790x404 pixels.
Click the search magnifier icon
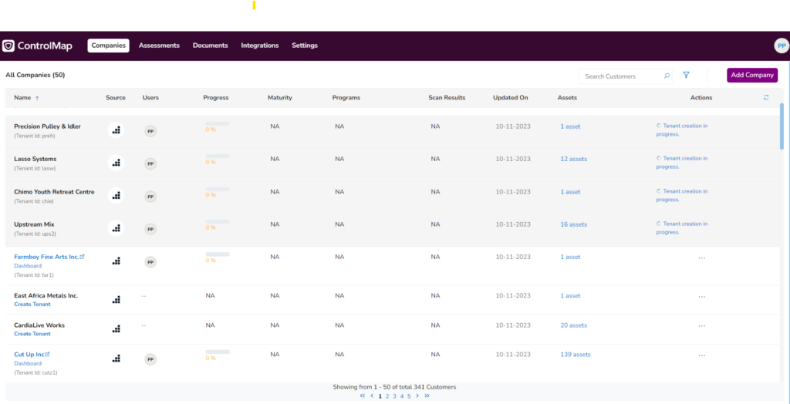pyautogui.click(x=667, y=76)
